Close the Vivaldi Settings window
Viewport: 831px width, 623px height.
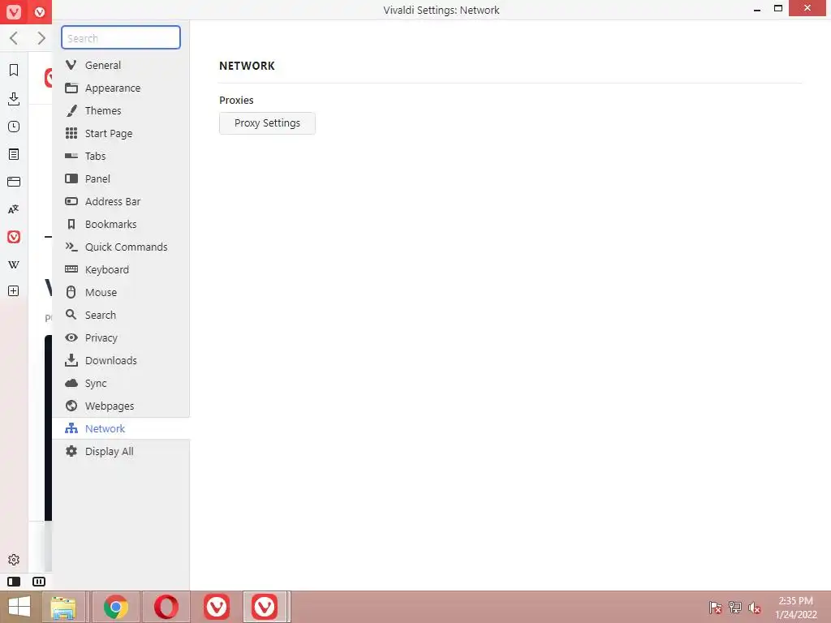tap(807, 8)
